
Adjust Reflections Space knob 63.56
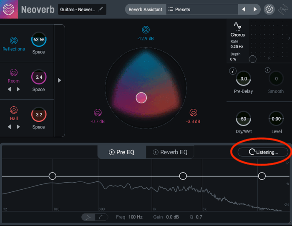click(39, 40)
